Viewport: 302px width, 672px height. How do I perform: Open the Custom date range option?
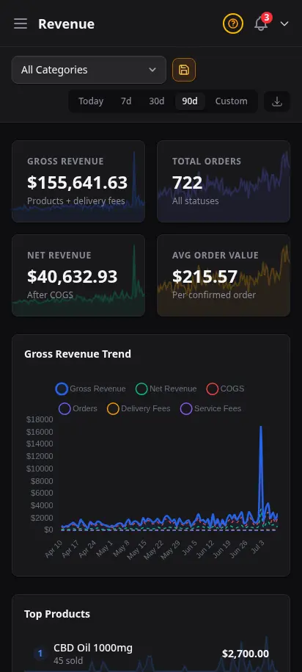click(x=232, y=101)
